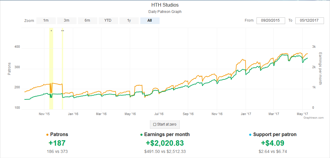
Task: Click the May '17 x-axis label
Action: [302, 114]
